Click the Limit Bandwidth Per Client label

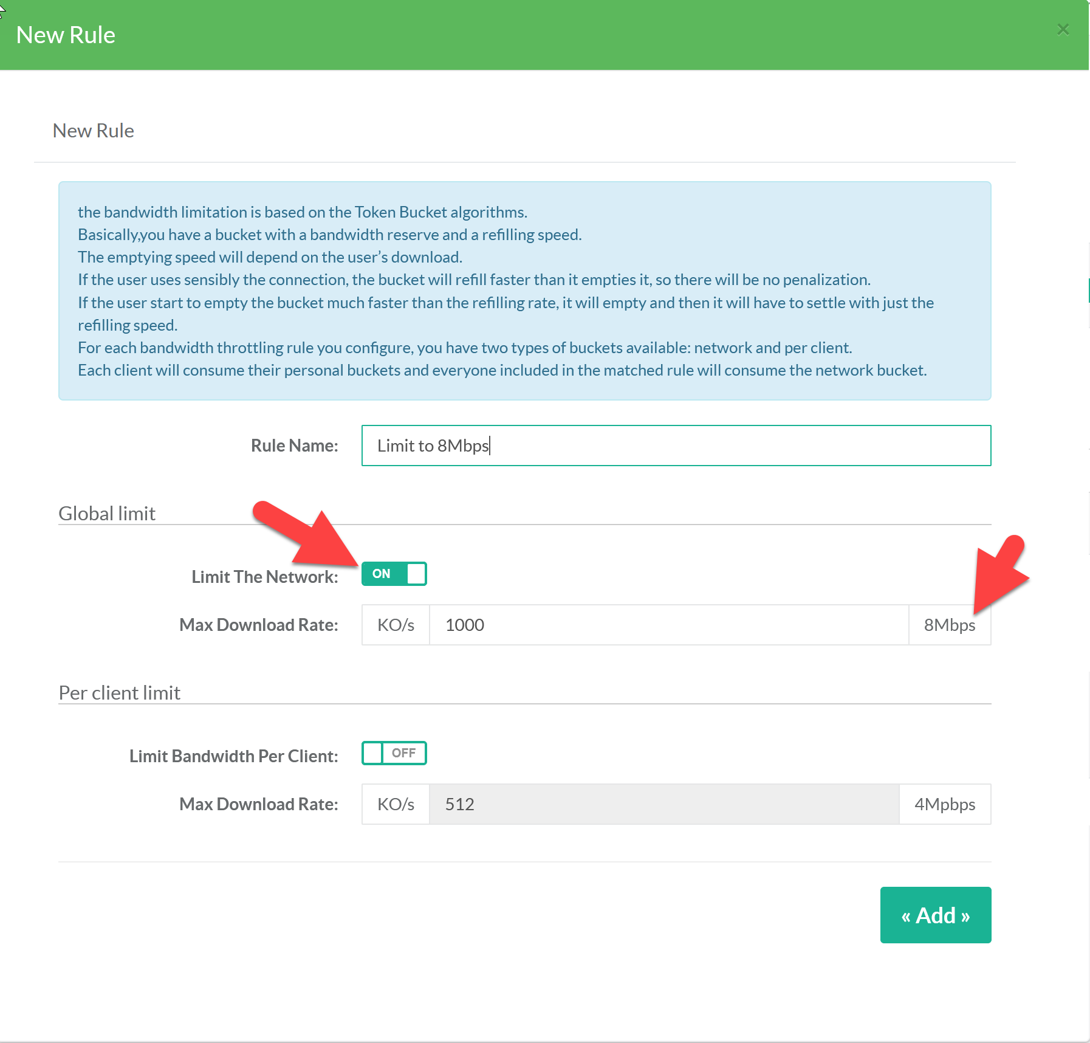233,756
